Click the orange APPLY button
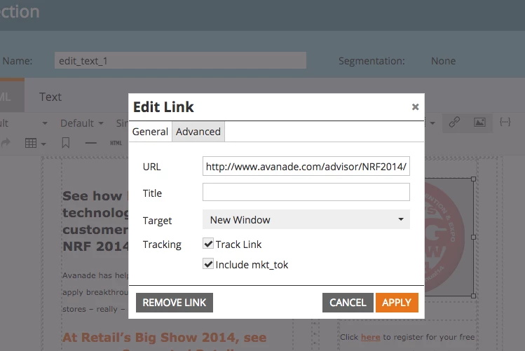This screenshot has height=351, width=525. [397, 303]
